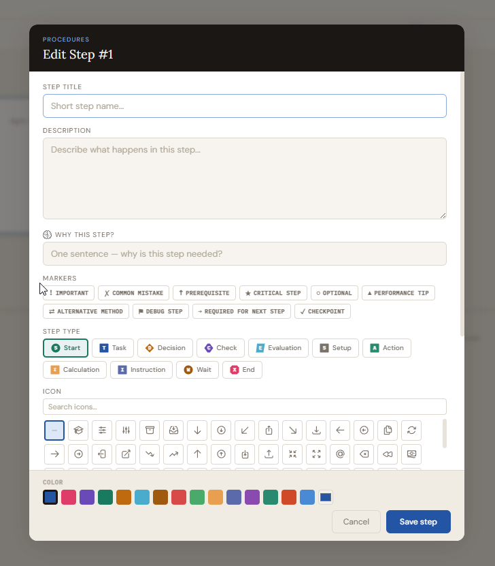Choose the backspace delete icon
Image resolution: width=495 pixels, height=566 pixels.
[x=364, y=454]
